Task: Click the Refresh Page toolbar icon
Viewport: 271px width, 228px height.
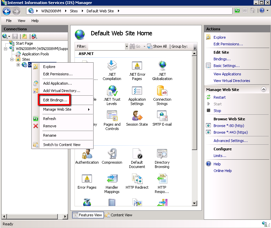Action: tap(237, 11)
